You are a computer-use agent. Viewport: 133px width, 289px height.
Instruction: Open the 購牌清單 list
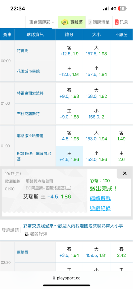[99, 22]
